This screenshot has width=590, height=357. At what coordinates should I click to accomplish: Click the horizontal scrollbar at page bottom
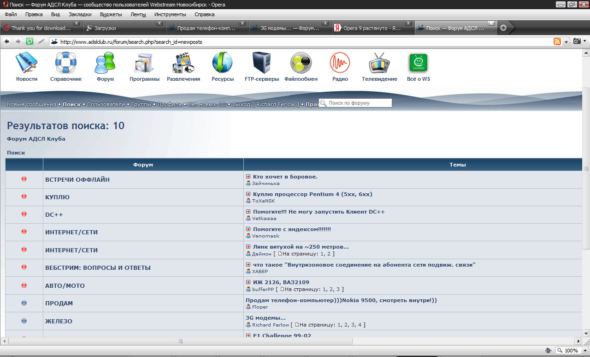pyautogui.click(x=180, y=341)
